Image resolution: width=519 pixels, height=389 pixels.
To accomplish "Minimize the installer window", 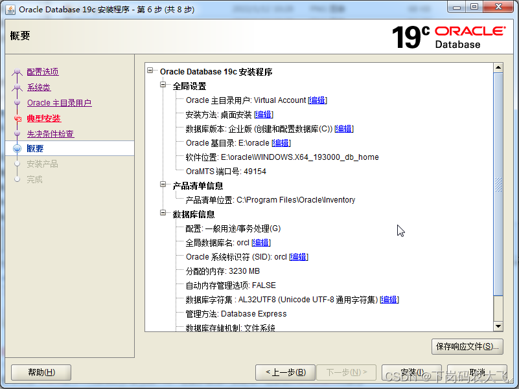I will (456, 7).
